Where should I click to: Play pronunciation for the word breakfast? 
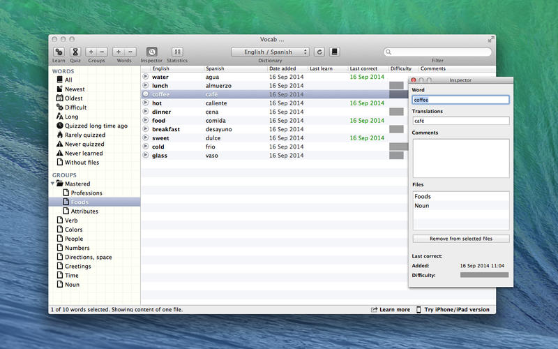click(x=146, y=129)
